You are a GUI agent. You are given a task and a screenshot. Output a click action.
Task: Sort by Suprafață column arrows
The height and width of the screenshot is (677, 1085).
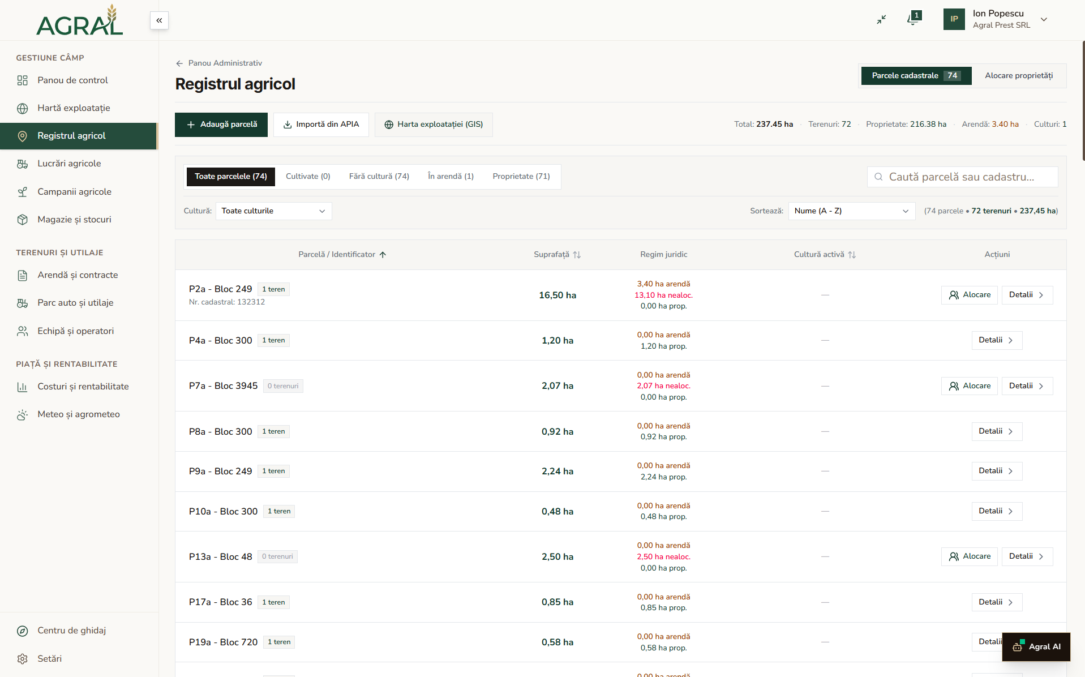point(577,255)
